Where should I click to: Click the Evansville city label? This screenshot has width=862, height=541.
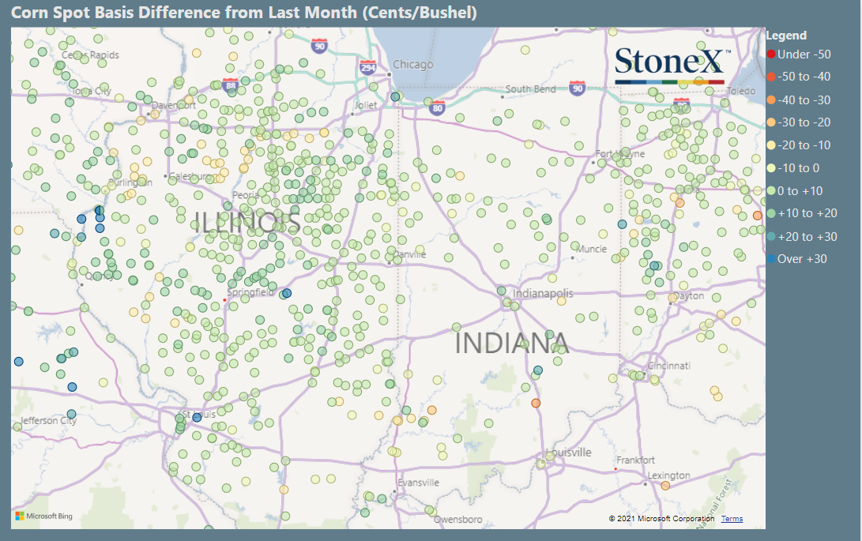pyautogui.click(x=418, y=483)
